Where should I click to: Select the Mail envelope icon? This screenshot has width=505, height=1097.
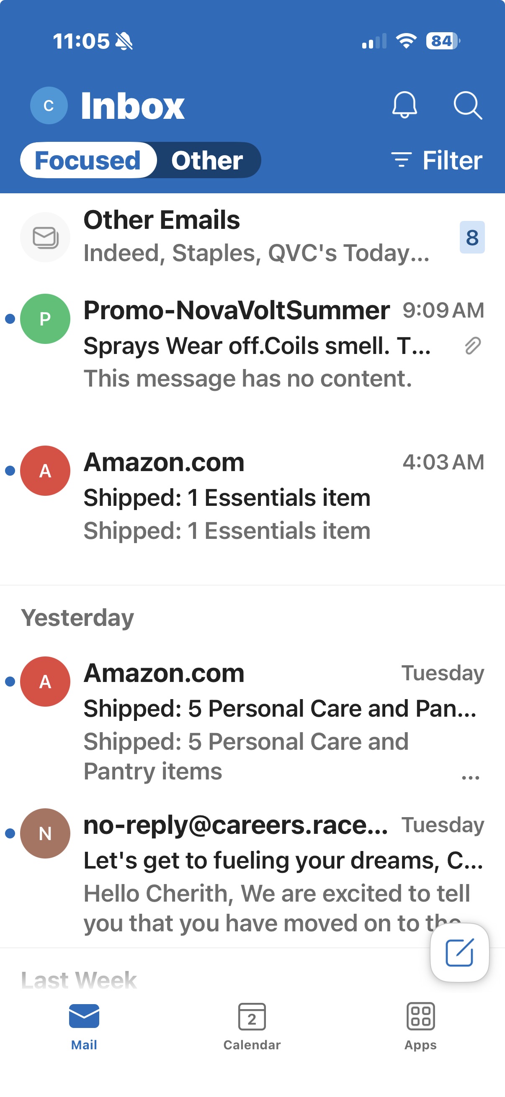(84, 1016)
